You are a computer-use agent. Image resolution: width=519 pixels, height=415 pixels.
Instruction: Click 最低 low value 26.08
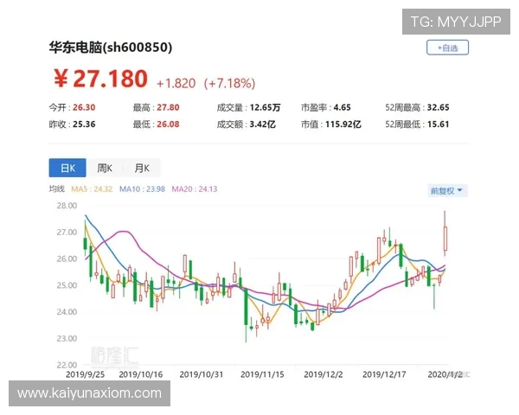[x=168, y=124]
